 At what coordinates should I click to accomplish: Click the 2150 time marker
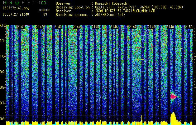point(189,27)
